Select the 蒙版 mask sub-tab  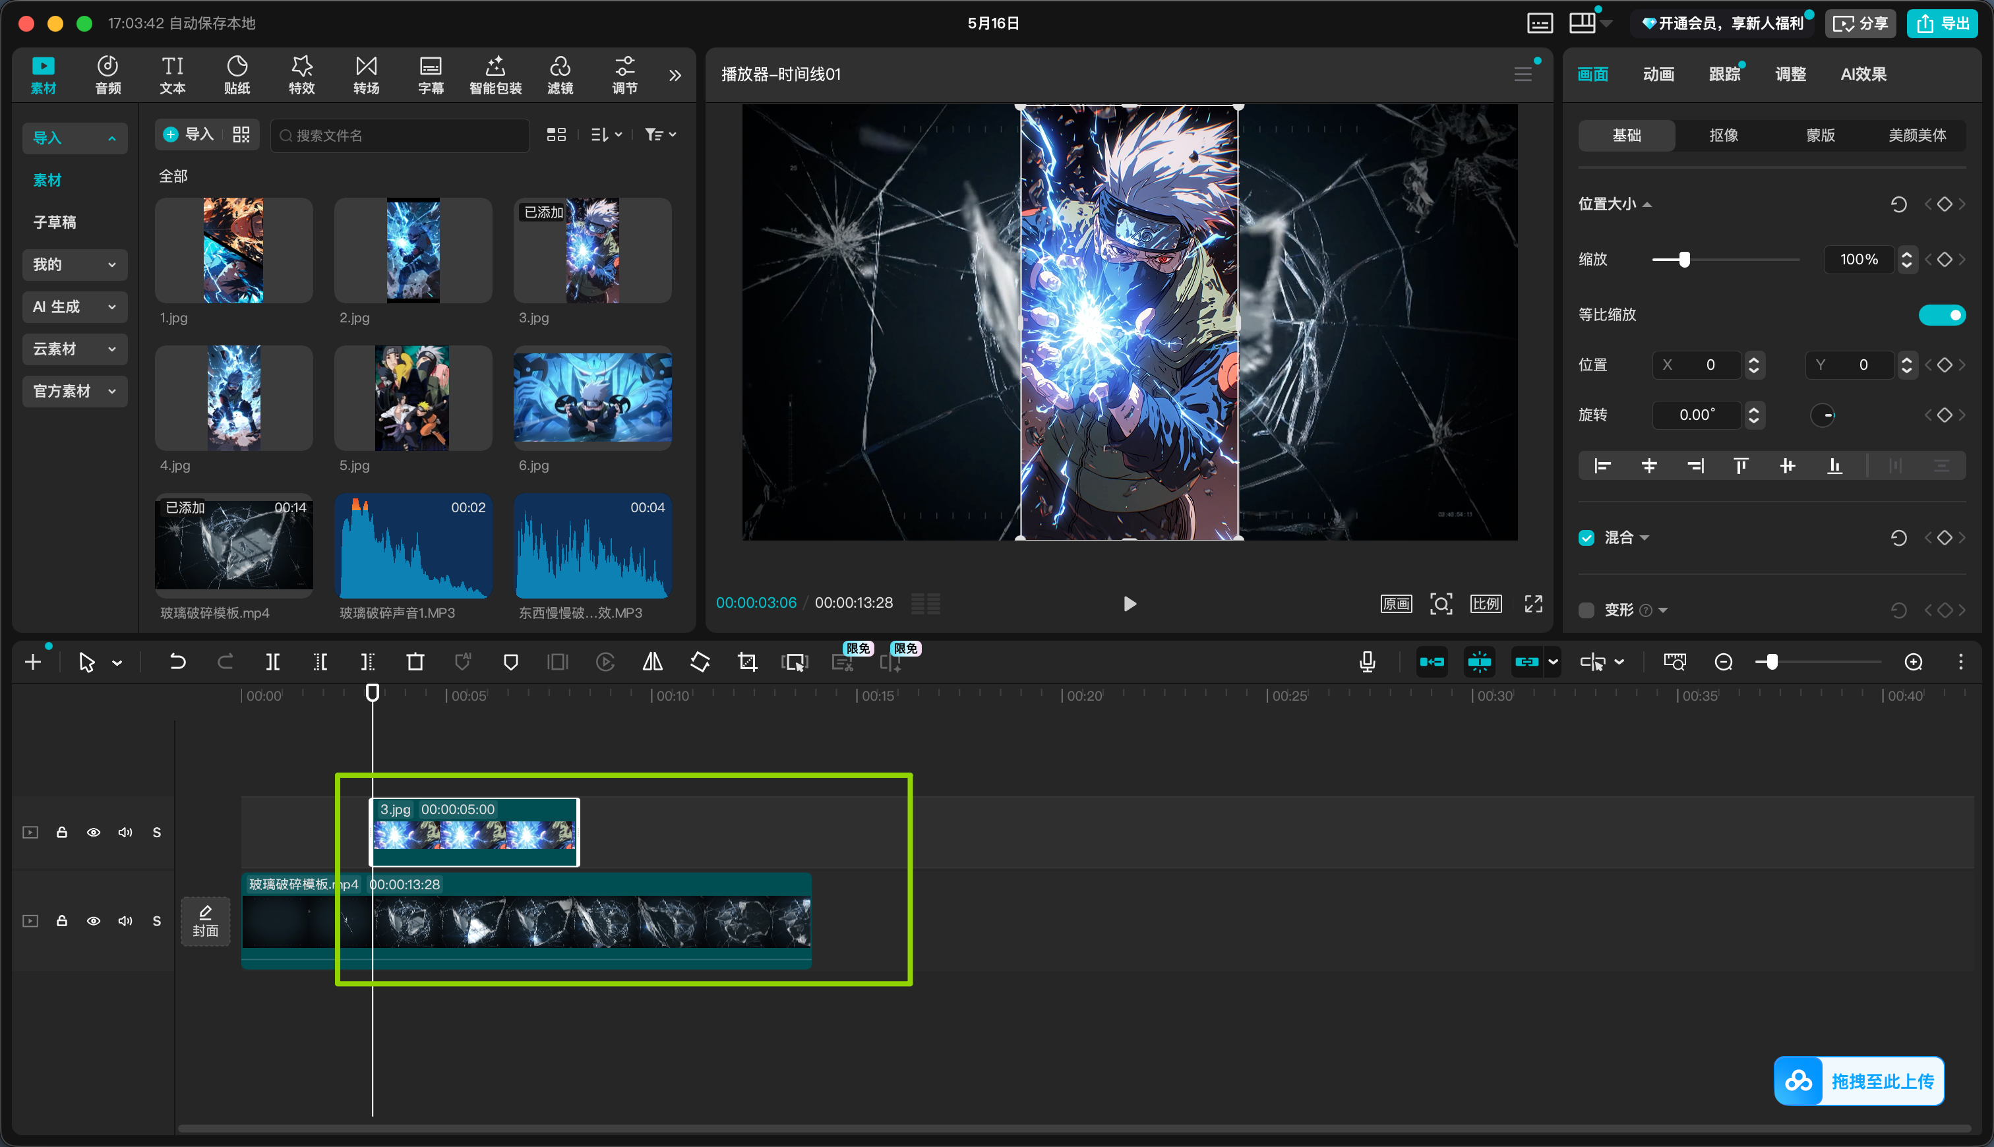1820,136
